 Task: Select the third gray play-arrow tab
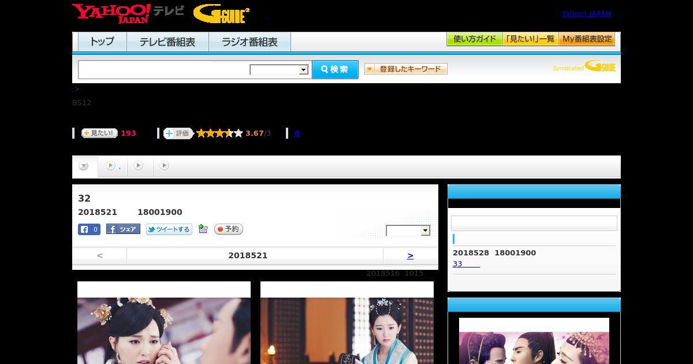pos(165,166)
